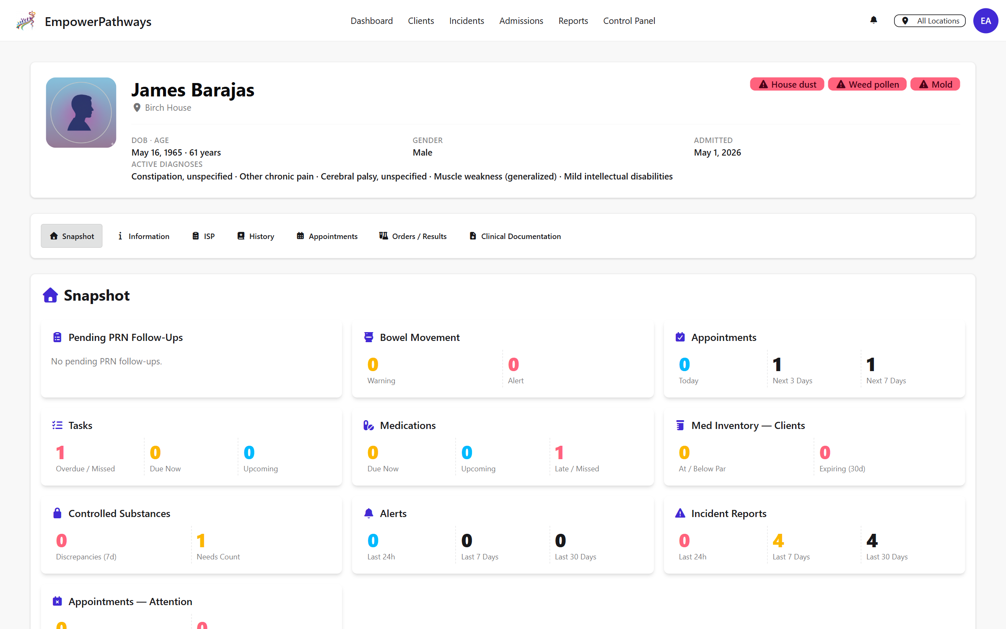Image resolution: width=1006 pixels, height=629 pixels.
Task: Open Clients in top navigation
Action: [x=421, y=21]
